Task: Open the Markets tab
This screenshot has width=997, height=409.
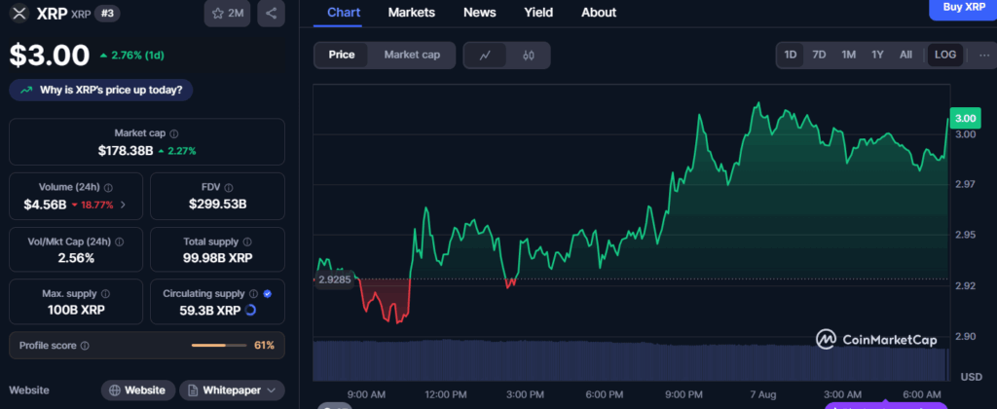Action: click(x=412, y=13)
